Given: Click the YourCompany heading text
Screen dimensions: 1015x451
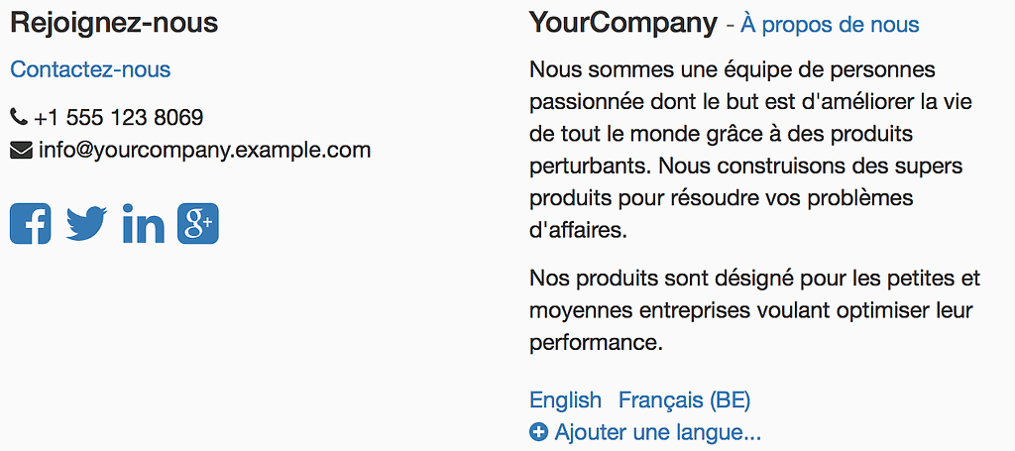Looking at the screenshot, I should pos(622,23).
